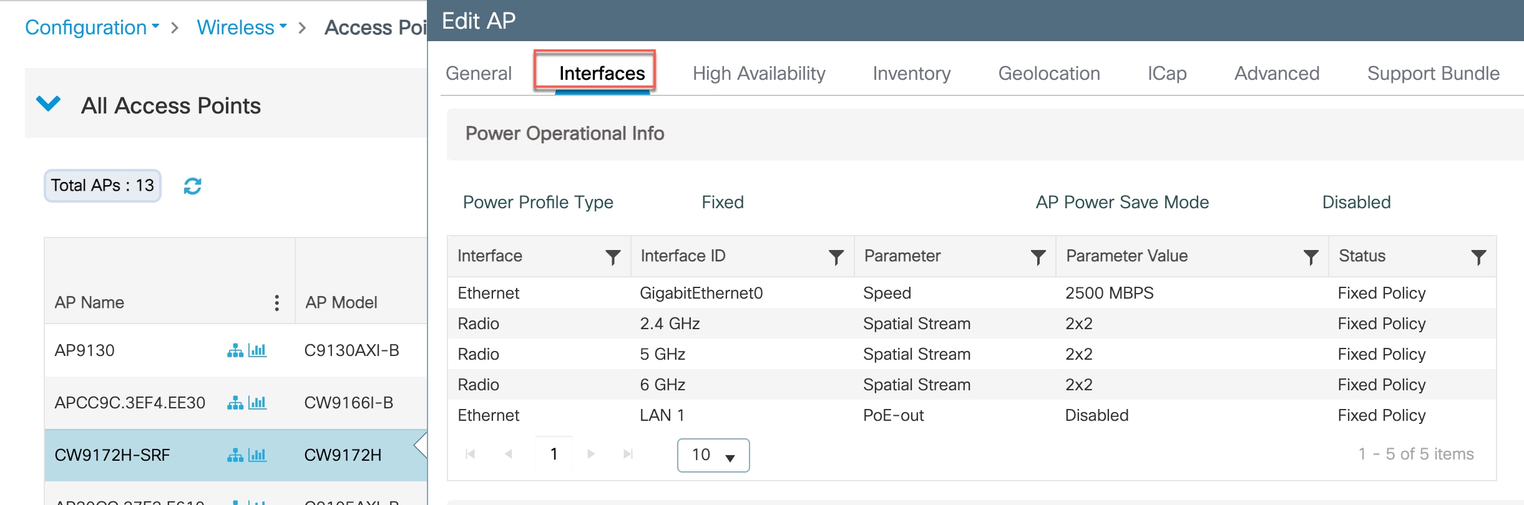The image size is (1524, 505).
Task: Filter the Parameter column
Action: 1038,257
